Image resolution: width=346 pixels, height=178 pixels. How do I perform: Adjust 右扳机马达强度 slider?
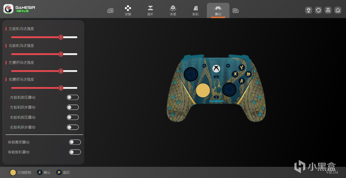point(44,54)
